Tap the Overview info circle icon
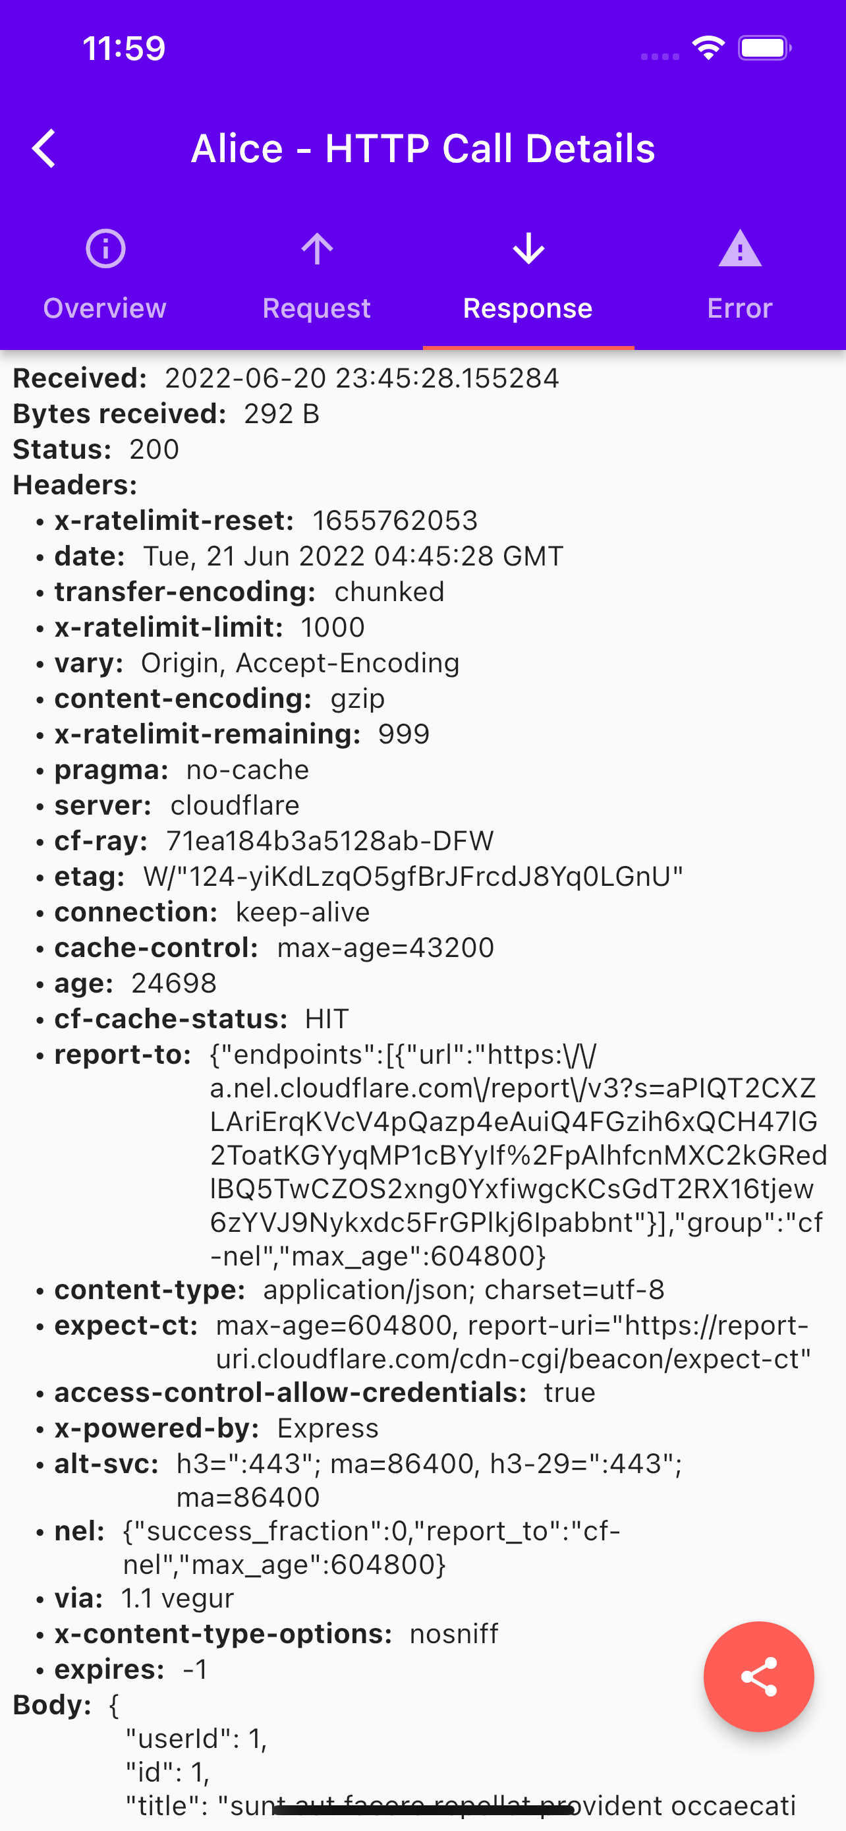This screenshot has height=1831, width=846. (105, 248)
